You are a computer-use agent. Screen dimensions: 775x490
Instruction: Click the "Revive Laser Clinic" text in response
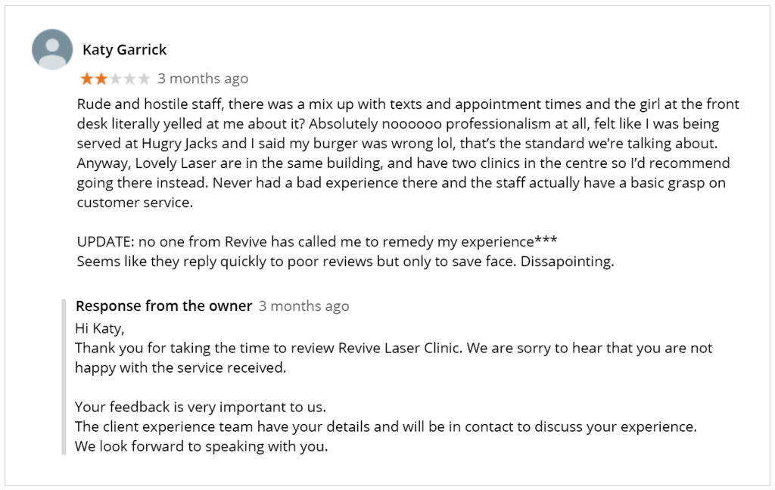[x=400, y=349]
